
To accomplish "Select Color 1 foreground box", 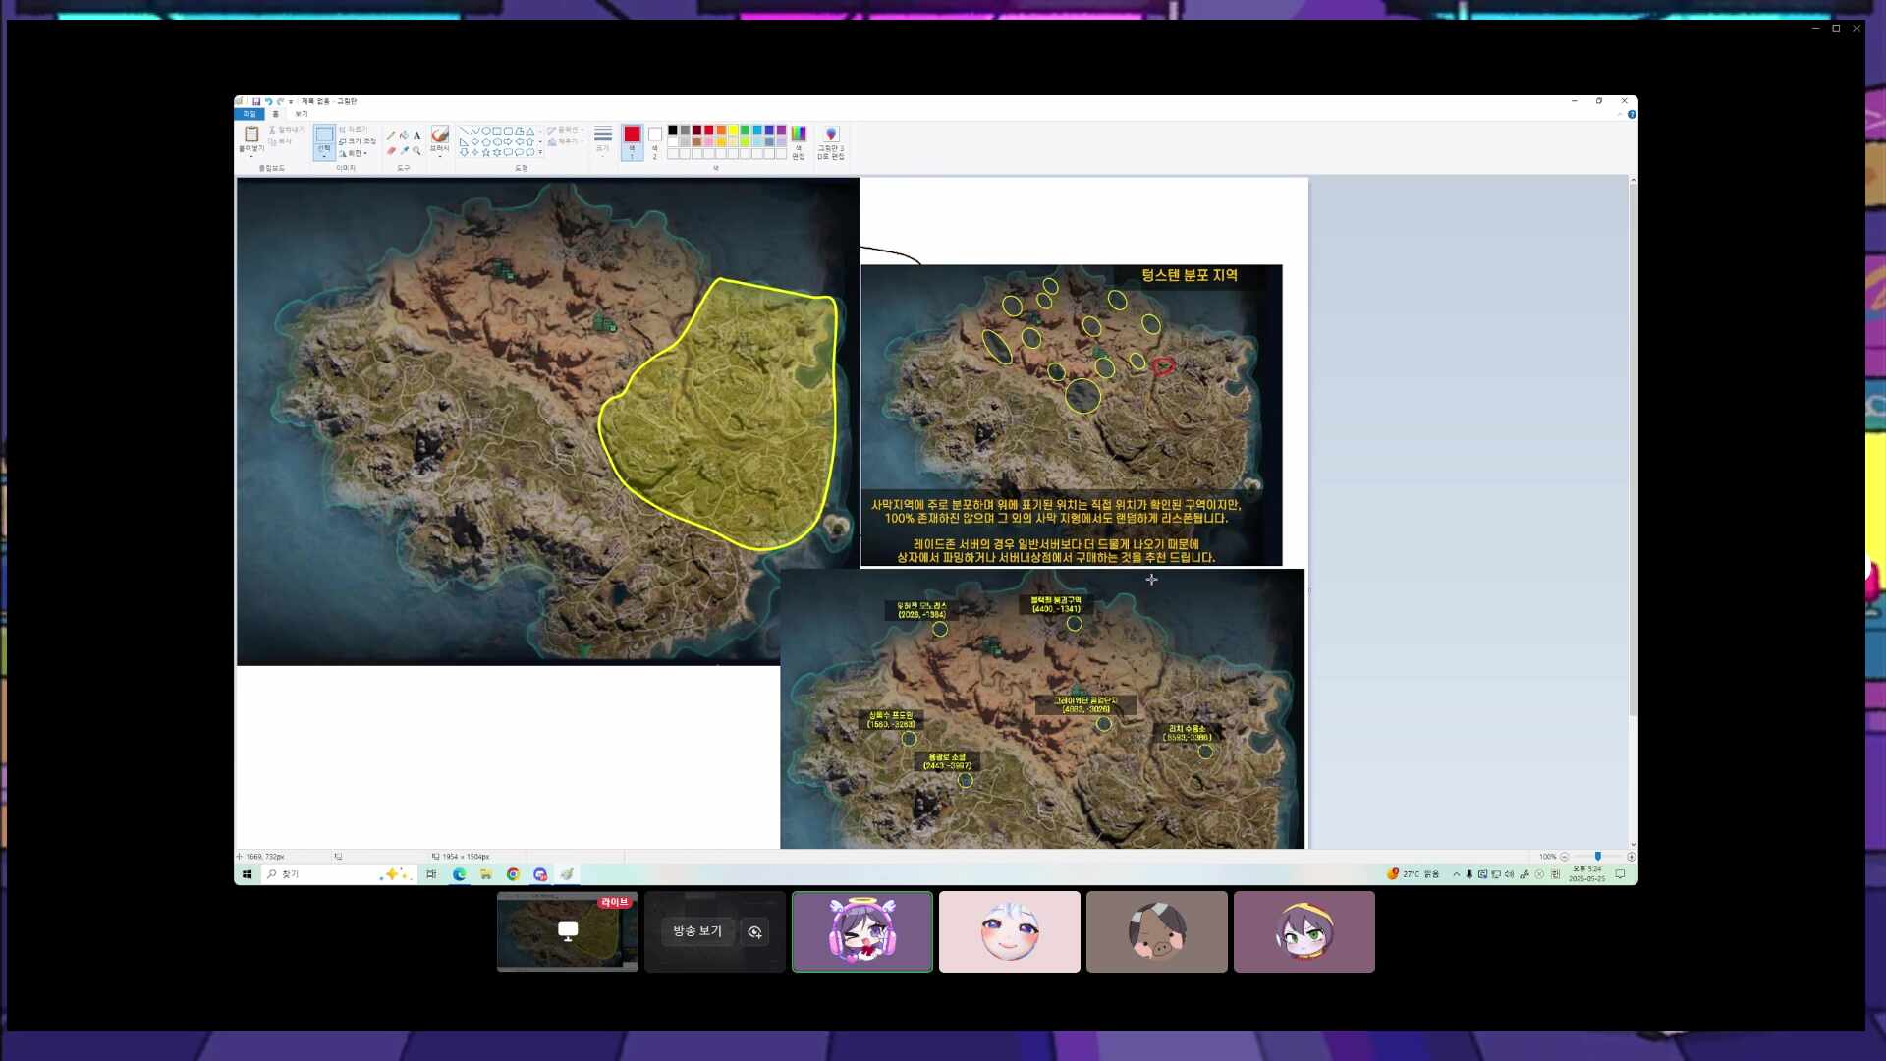I will [632, 141].
